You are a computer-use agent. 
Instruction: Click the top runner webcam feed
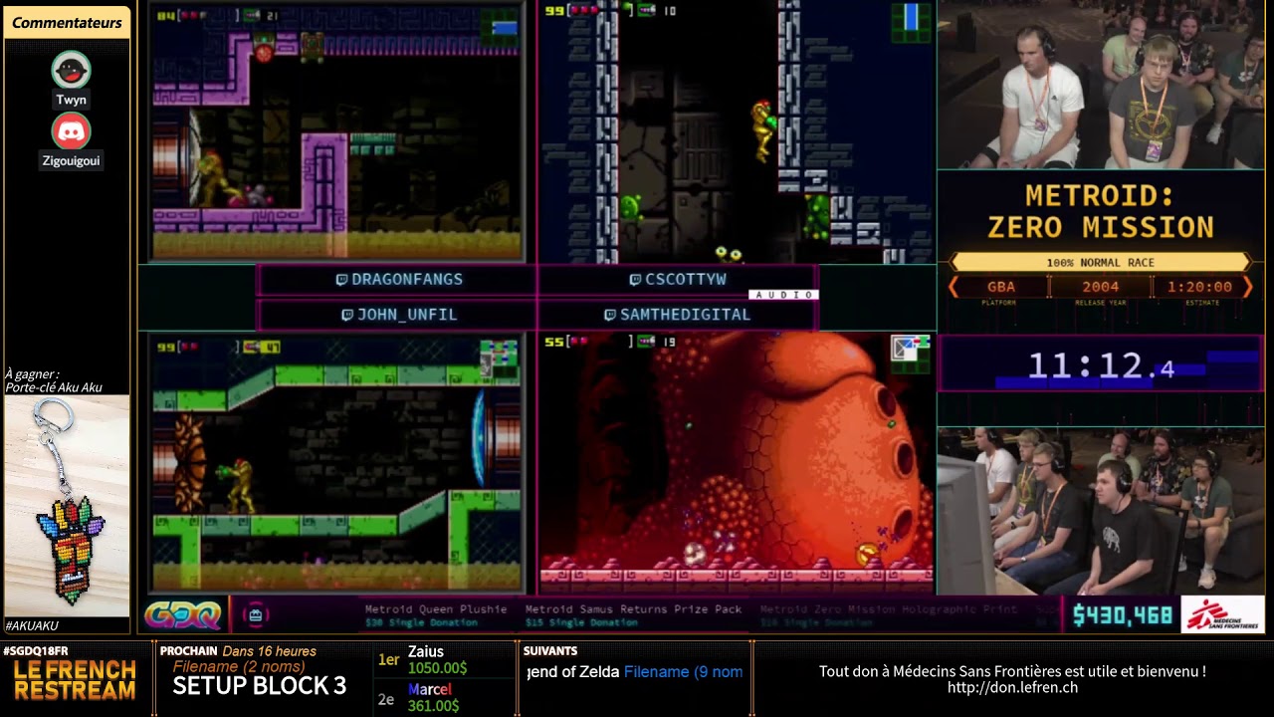pos(1101,85)
